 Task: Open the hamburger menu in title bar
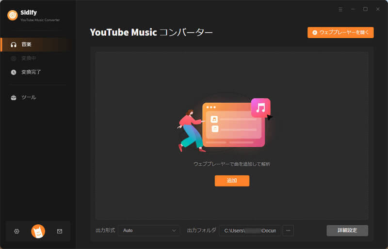tap(340, 9)
